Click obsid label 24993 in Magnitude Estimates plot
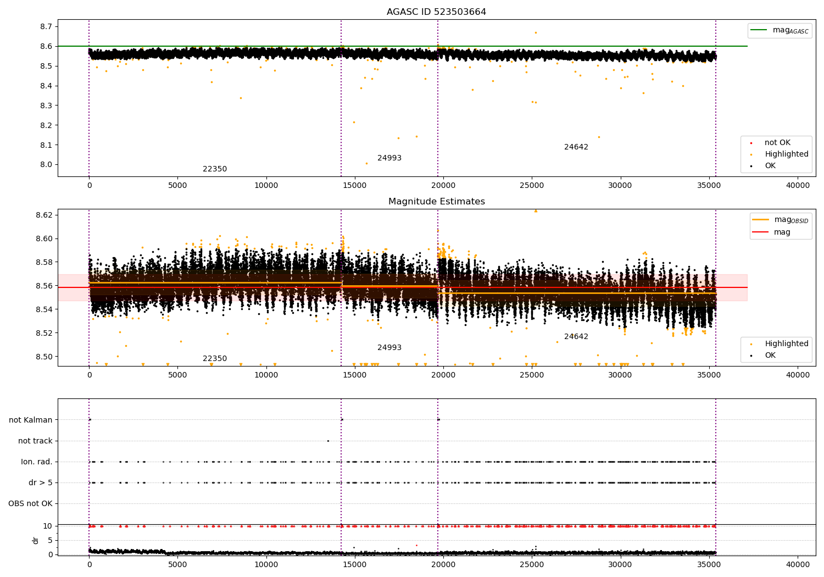Image resolution: width=824 pixels, height=577 pixels. 389,347
